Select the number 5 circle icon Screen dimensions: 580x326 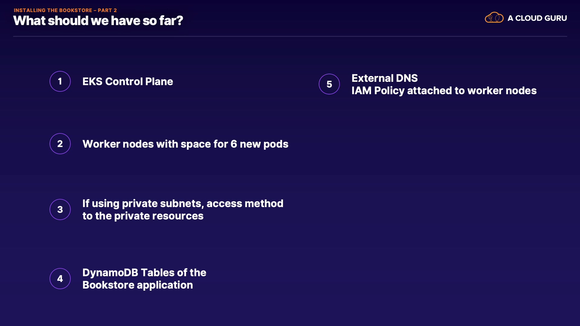(329, 84)
